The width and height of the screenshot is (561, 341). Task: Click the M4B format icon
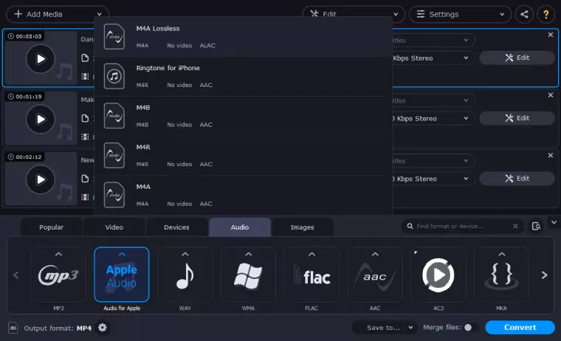coord(114,116)
